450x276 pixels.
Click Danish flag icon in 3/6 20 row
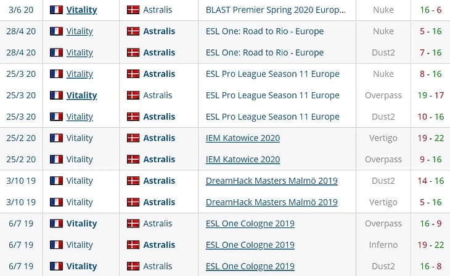coord(133,10)
